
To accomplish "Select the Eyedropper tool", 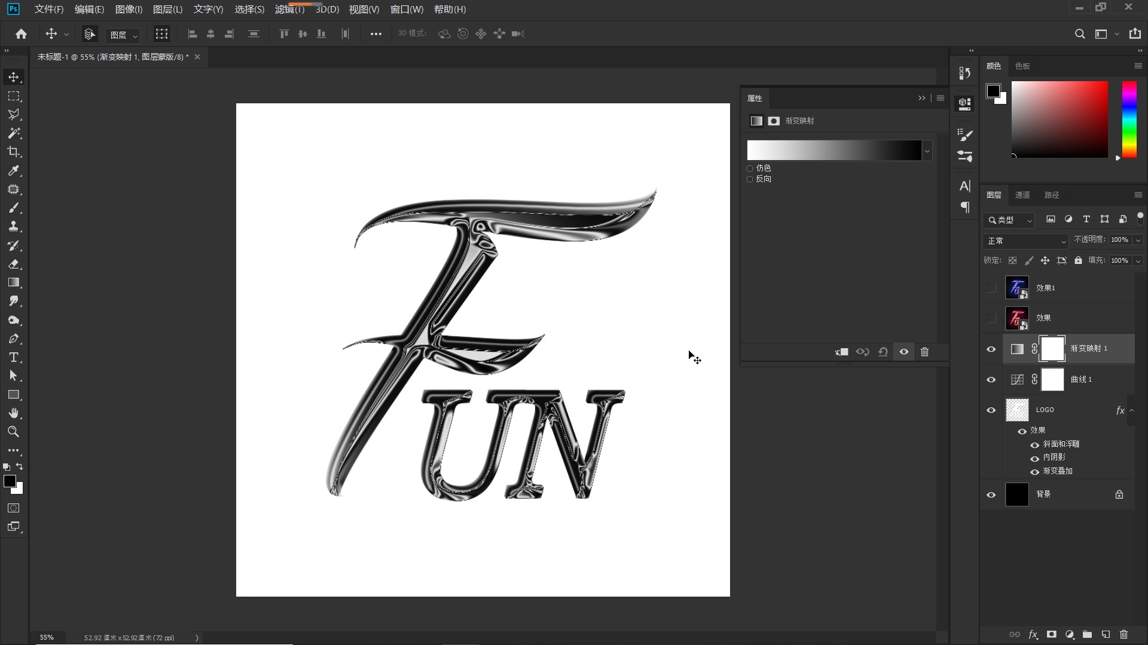I will (14, 171).
